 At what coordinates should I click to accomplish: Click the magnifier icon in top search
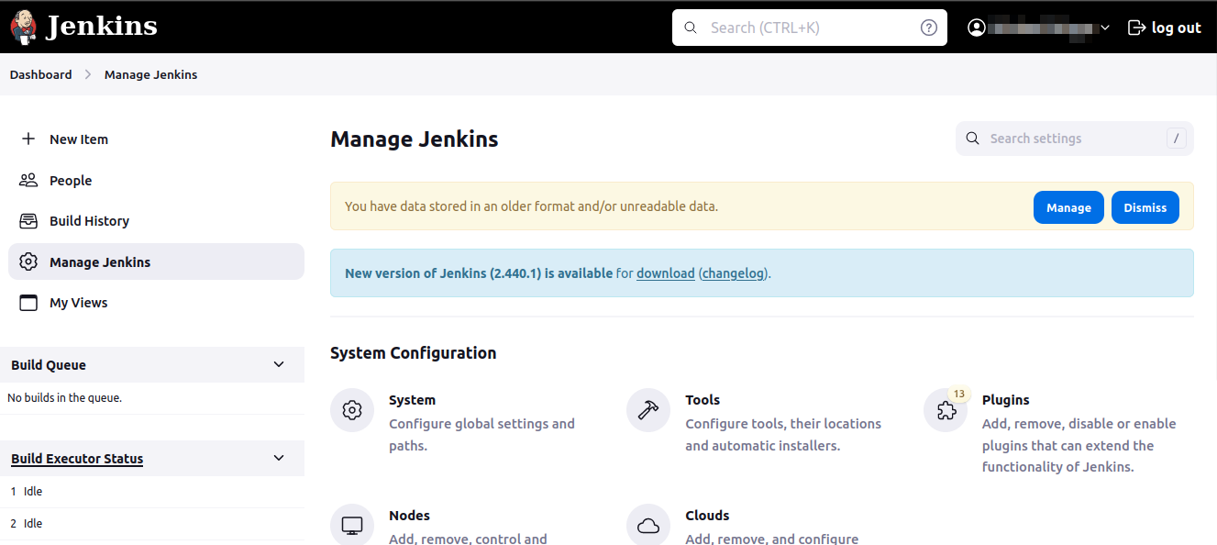(x=691, y=28)
